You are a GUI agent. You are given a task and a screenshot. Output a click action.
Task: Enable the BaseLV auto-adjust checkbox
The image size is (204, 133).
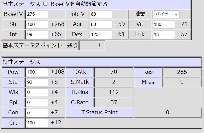[45, 4]
